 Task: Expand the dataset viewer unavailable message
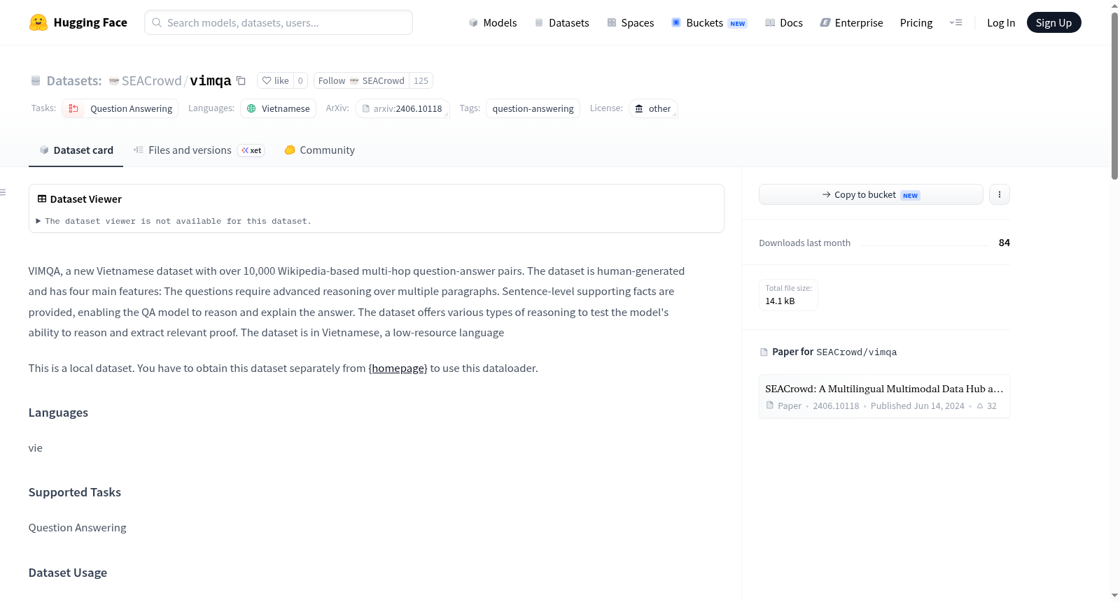pos(174,221)
